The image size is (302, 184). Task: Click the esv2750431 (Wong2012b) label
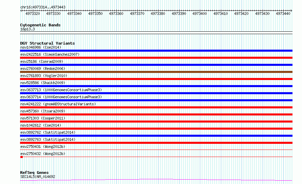(43, 147)
